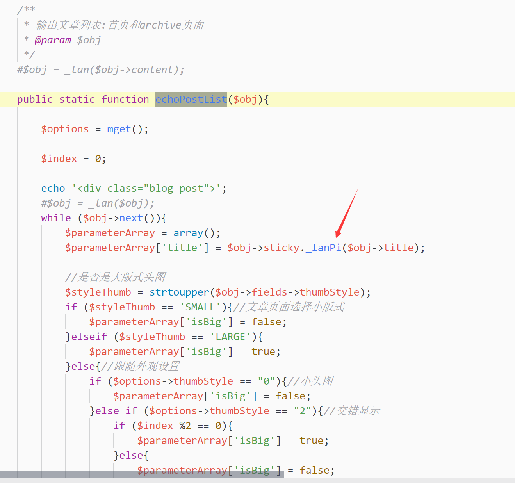The width and height of the screenshot is (515, 483).
Task: Click the "0" thumbStyle comparison value
Action: coord(266,381)
